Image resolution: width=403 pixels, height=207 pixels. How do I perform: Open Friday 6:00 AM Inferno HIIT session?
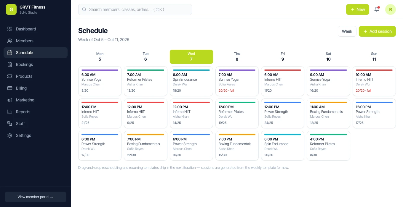coord(283,81)
